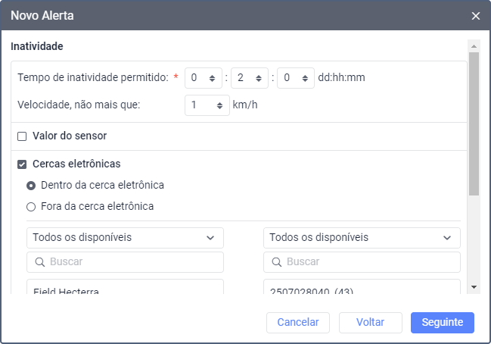Viewport: 491px width, 344px height.
Task: Open right Todos os disponíveis dropdown
Action: click(362, 237)
